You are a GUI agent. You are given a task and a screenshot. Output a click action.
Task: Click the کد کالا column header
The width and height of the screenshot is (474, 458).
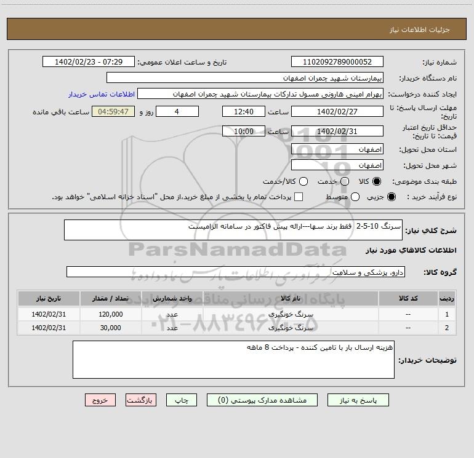pyautogui.click(x=408, y=299)
